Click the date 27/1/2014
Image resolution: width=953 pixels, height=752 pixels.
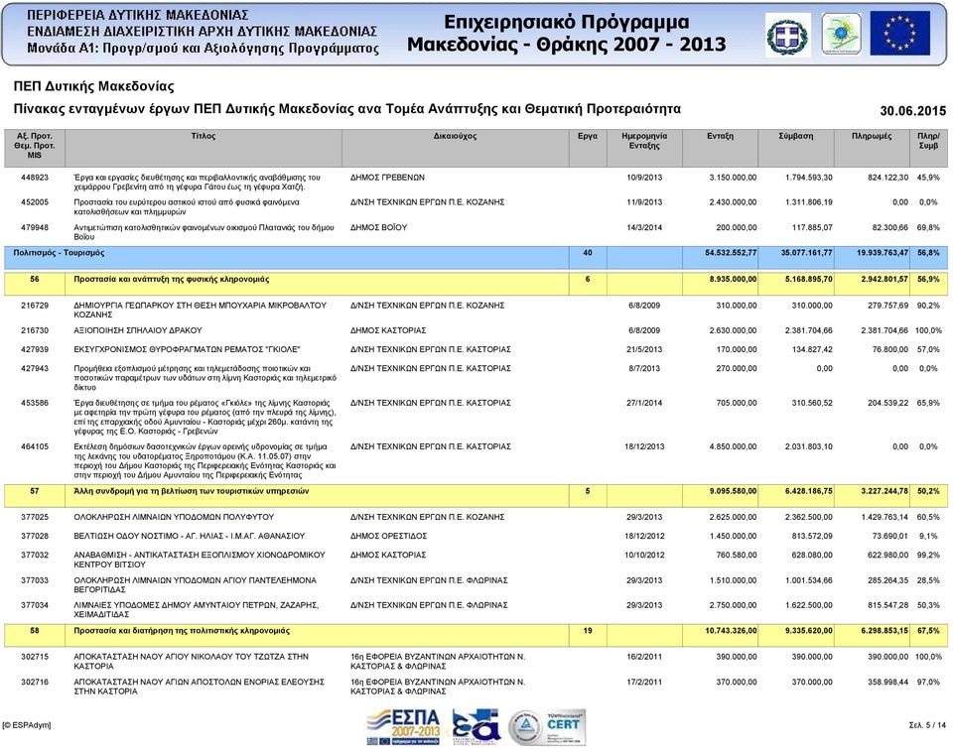click(x=644, y=403)
